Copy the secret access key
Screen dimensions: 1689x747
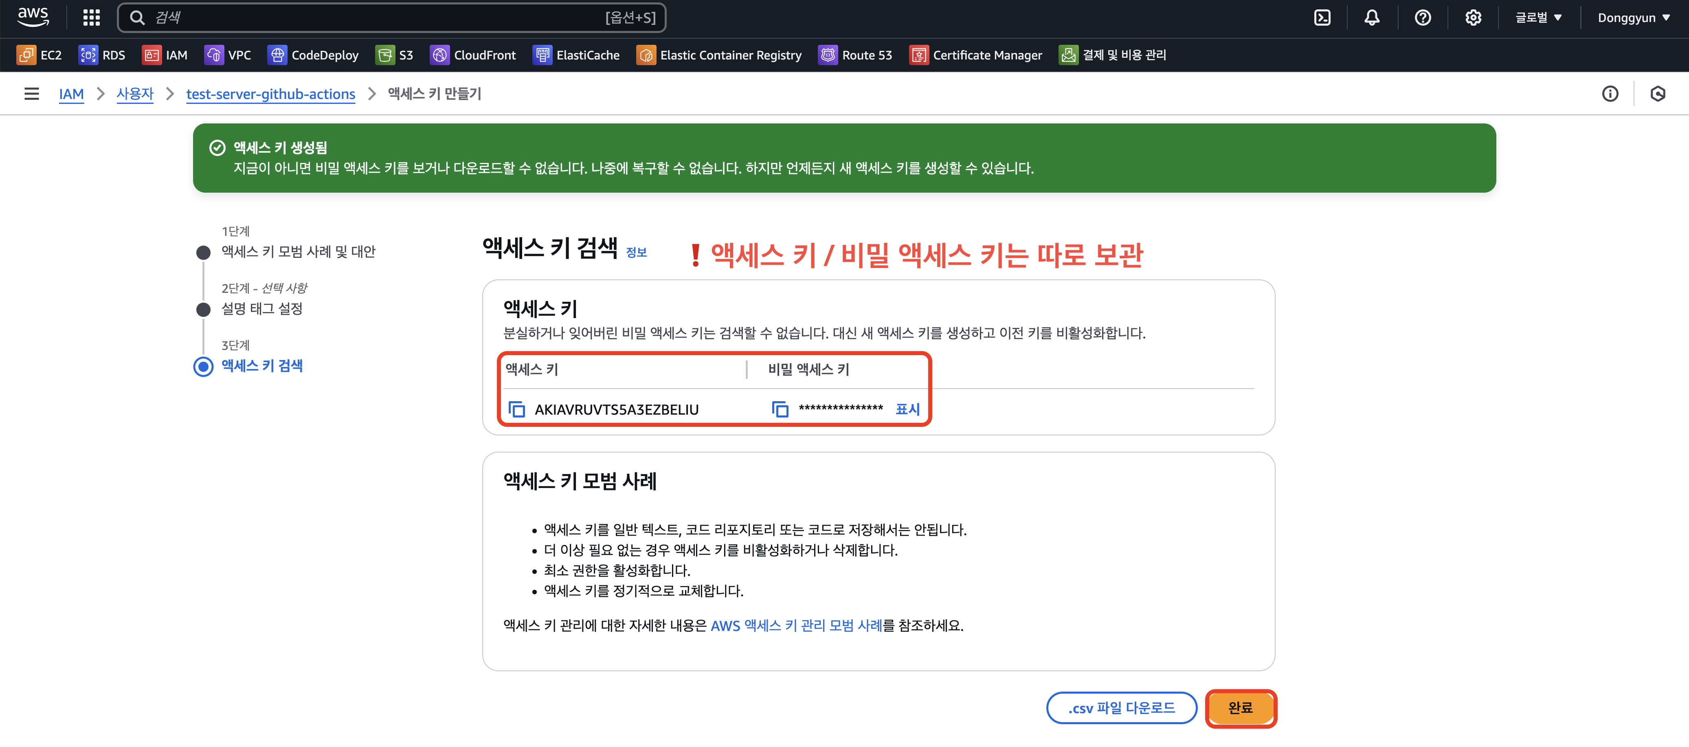click(x=780, y=409)
